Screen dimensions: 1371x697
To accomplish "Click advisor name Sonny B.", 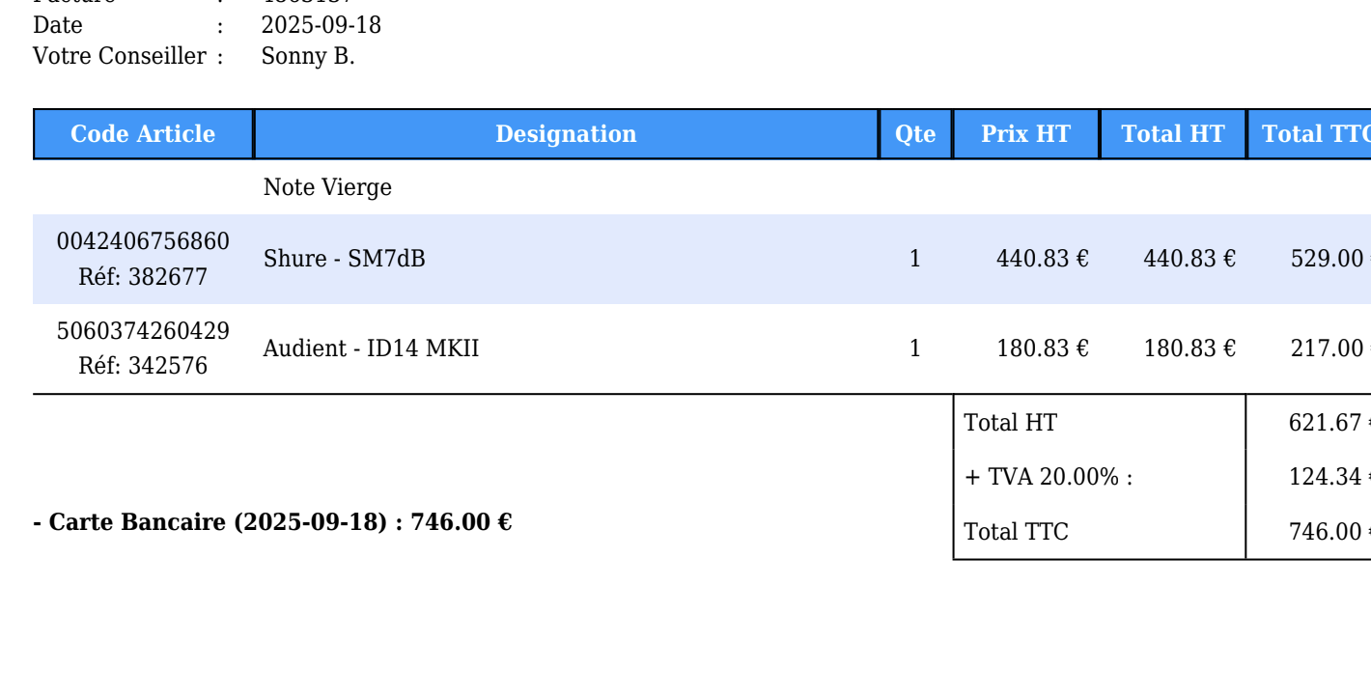I will [308, 56].
